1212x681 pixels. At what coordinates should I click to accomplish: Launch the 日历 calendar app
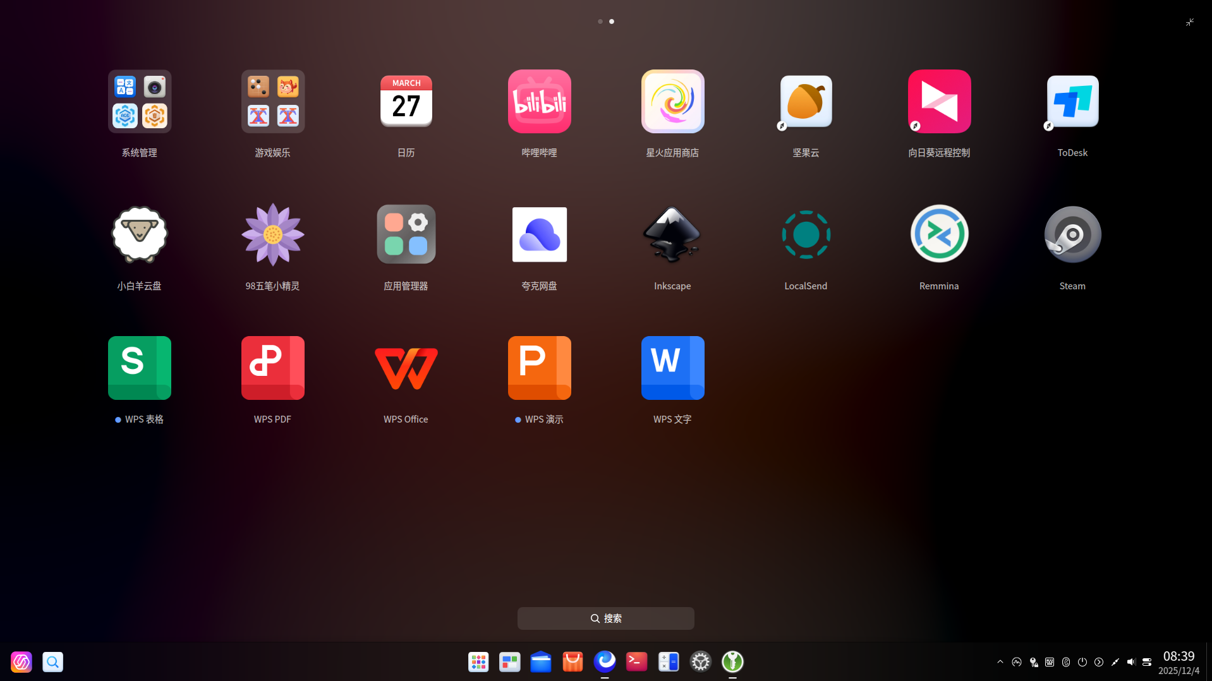pos(406,101)
